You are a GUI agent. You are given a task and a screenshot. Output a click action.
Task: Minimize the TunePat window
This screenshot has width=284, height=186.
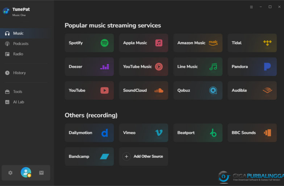(x=261, y=7)
